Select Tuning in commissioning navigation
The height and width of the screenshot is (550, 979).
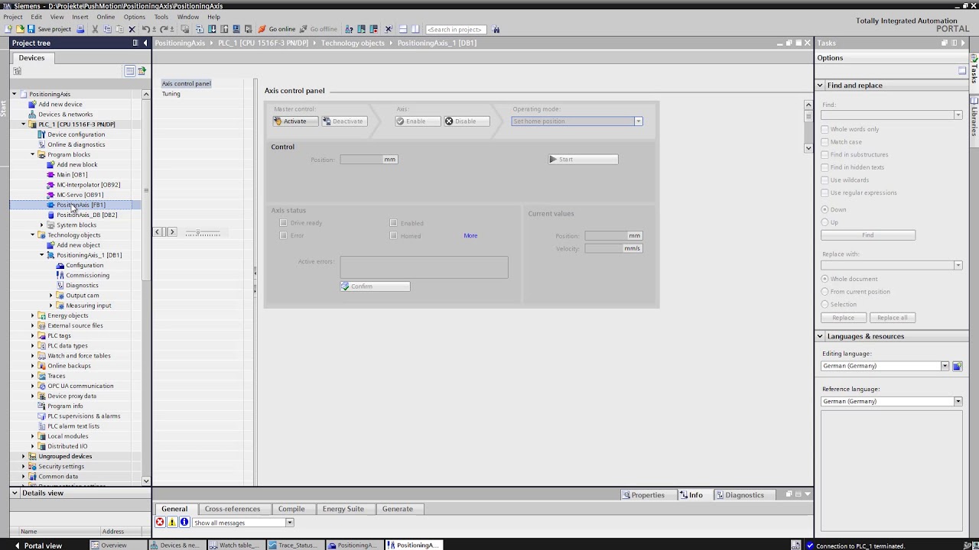click(171, 94)
